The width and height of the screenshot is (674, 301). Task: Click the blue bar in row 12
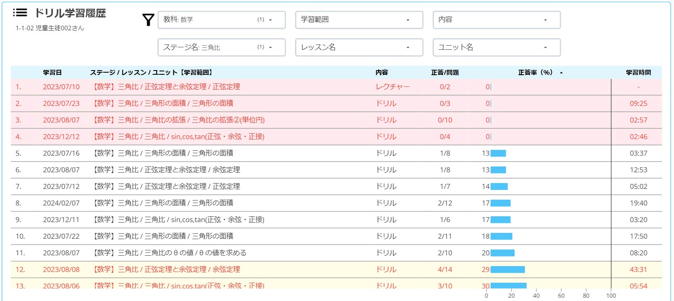[507, 269]
